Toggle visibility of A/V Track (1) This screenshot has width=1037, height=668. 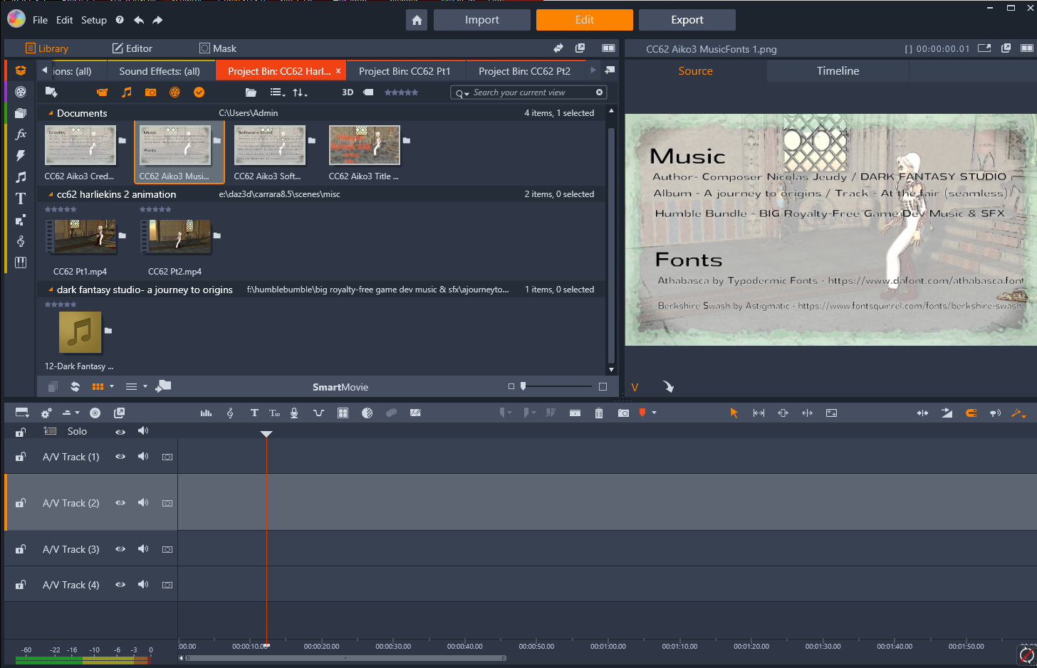(120, 457)
